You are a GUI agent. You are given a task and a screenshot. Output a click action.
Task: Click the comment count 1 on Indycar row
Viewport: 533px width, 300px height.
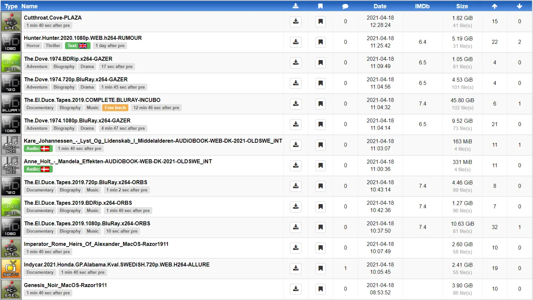click(x=345, y=268)
